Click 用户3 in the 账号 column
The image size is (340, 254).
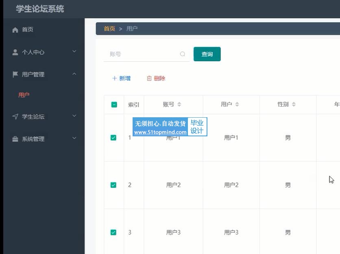[x=173, y=232]
